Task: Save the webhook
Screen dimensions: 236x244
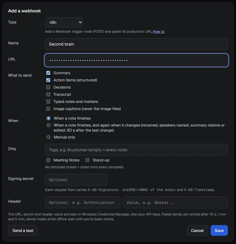Action: click(219, 231)
